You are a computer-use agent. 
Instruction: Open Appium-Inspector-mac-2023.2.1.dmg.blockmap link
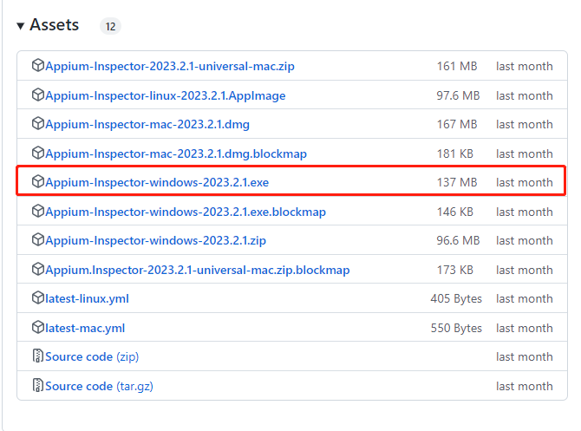[176, 153]
